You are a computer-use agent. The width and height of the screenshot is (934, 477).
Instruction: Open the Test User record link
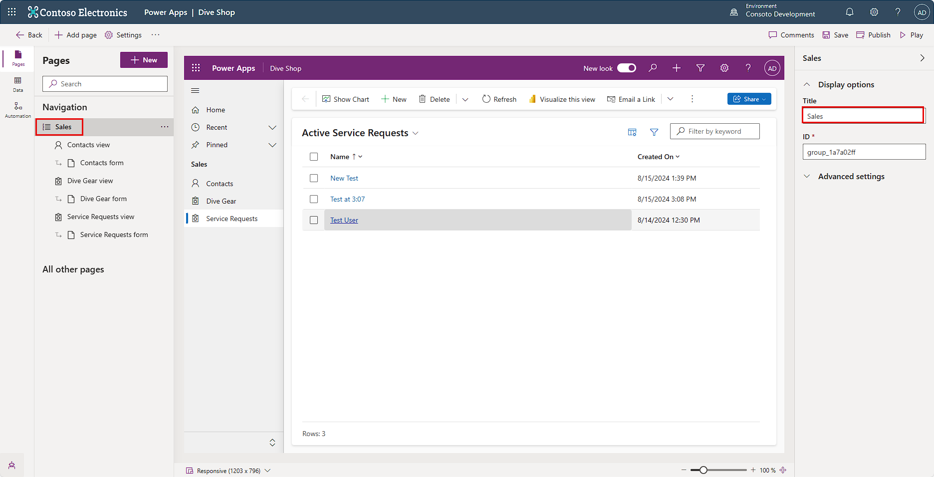click(x=344, y=220)
